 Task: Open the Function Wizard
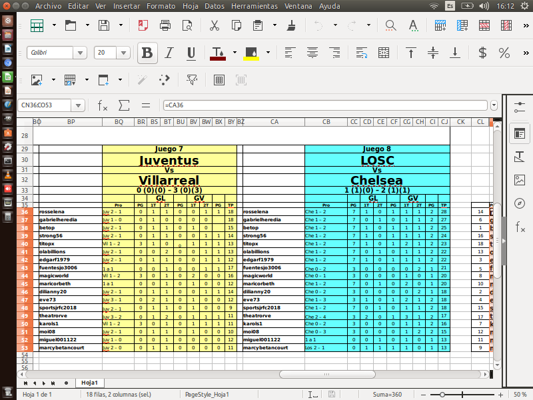[103, 105]
